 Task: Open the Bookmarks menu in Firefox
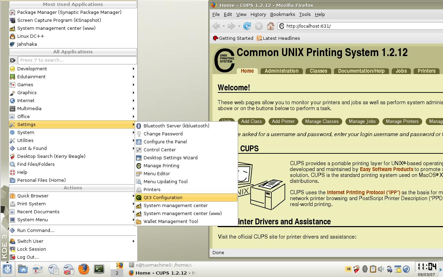pos(282,14)
